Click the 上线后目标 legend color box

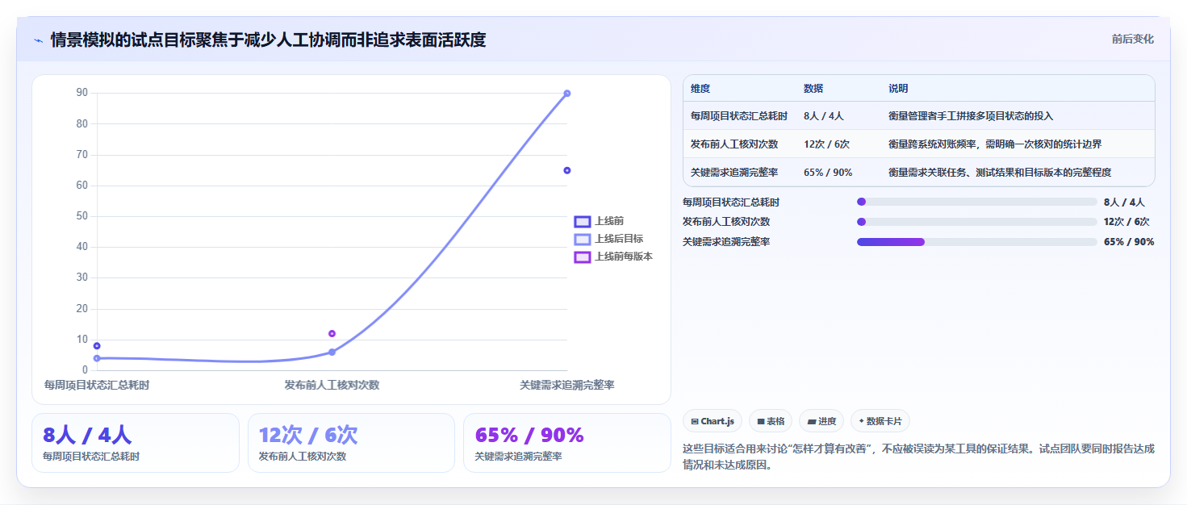583,239
